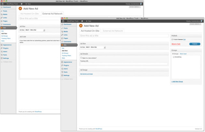Screen dimensions: 205x132
Task: Open Ad Groups submenu in front window
Action: point(65,53)
